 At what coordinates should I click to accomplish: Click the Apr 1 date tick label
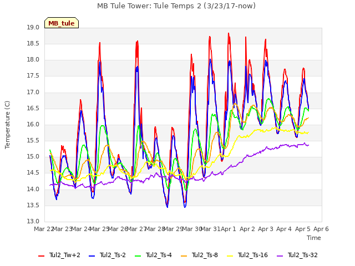(229, 229)
